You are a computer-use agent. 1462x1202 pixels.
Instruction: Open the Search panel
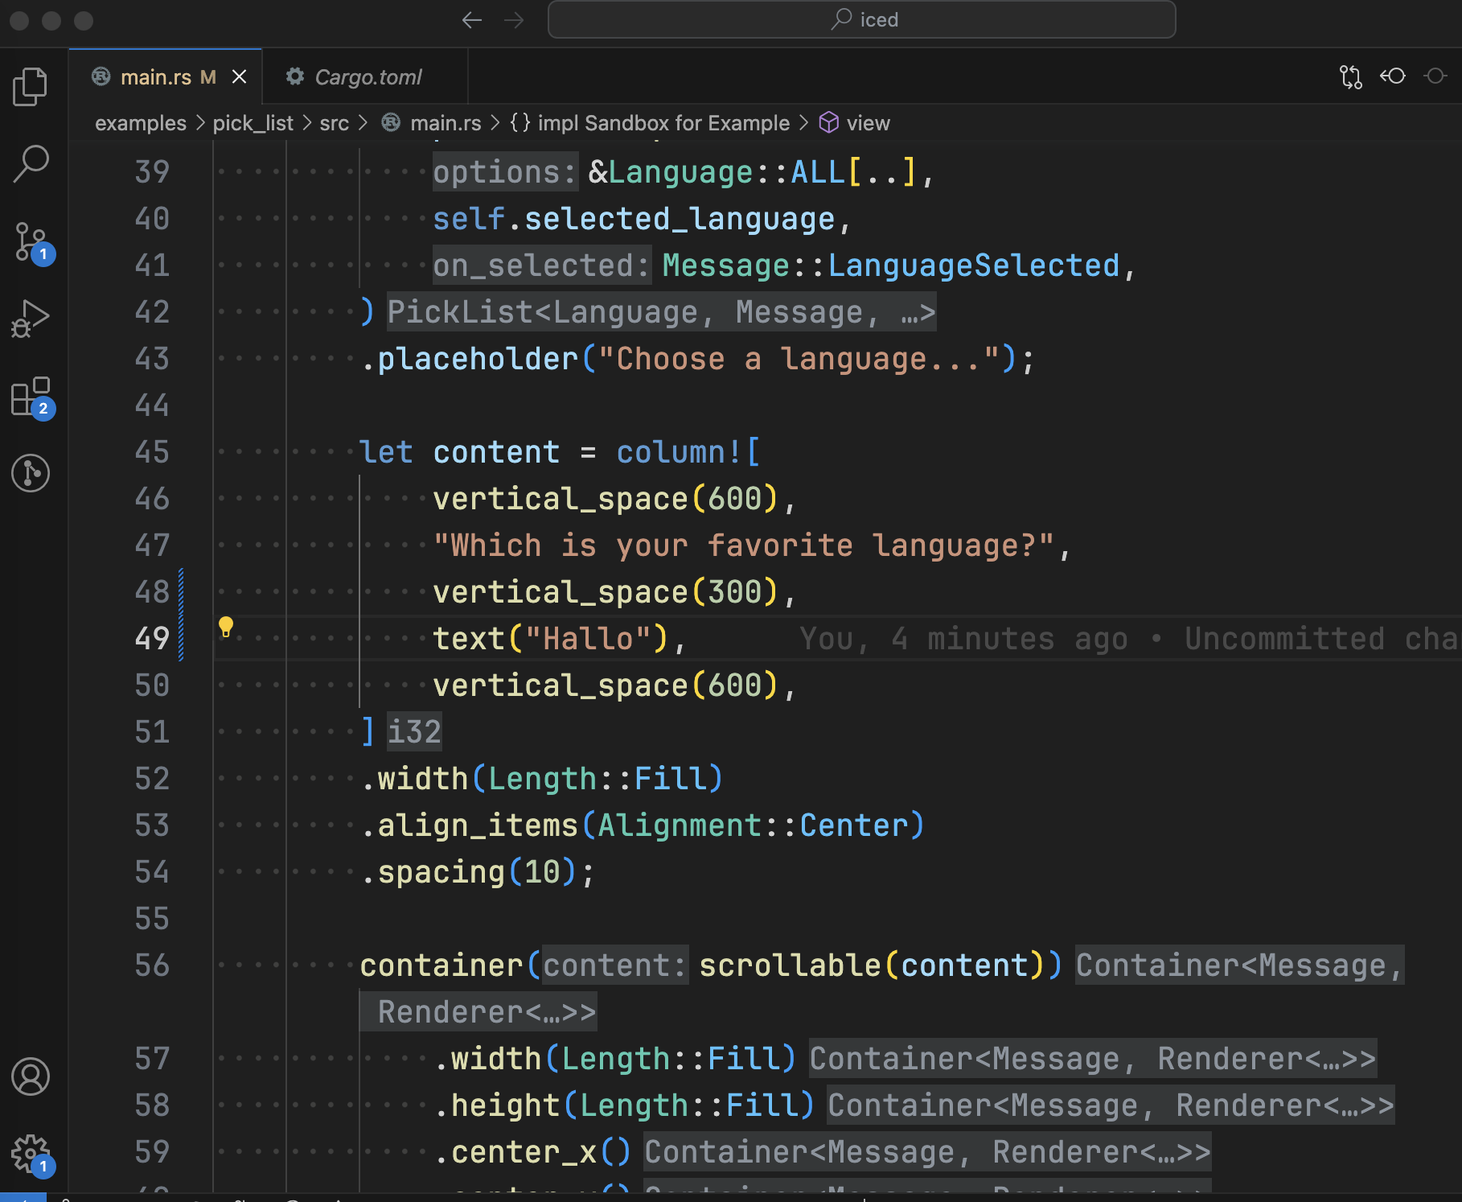coord(31,163)
